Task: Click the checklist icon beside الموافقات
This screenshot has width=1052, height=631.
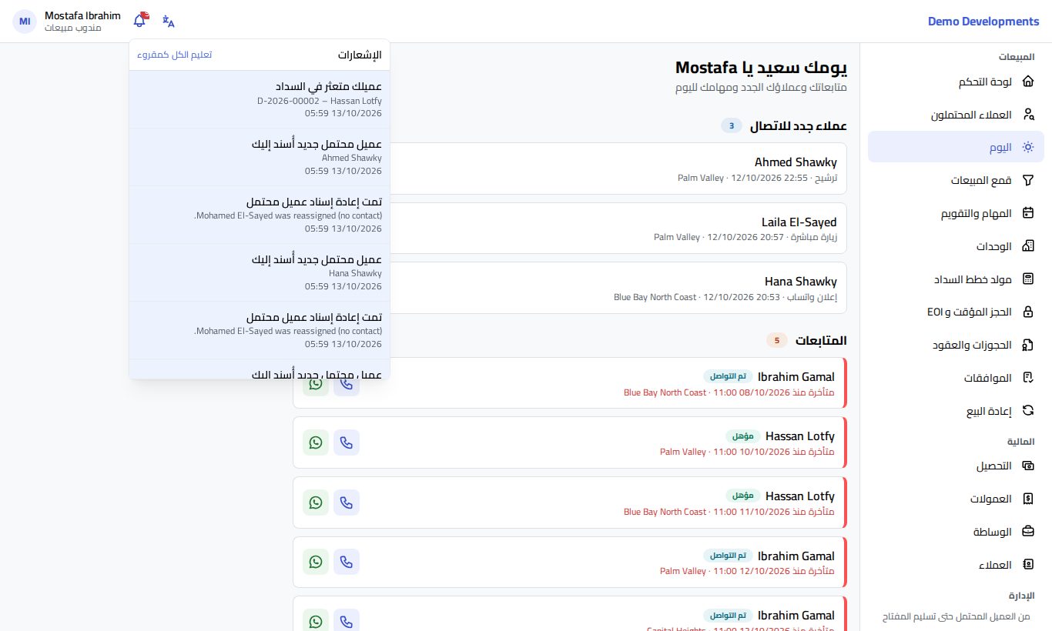Action: point(1027,378)
